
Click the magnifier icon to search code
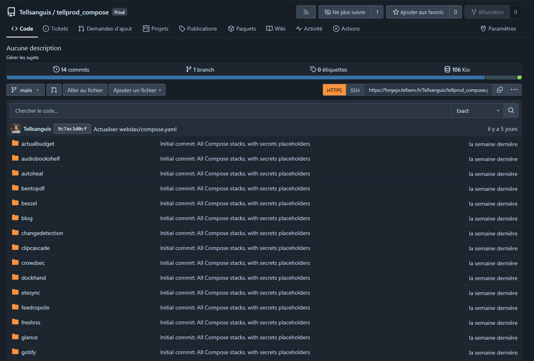(x=511, y=110)
